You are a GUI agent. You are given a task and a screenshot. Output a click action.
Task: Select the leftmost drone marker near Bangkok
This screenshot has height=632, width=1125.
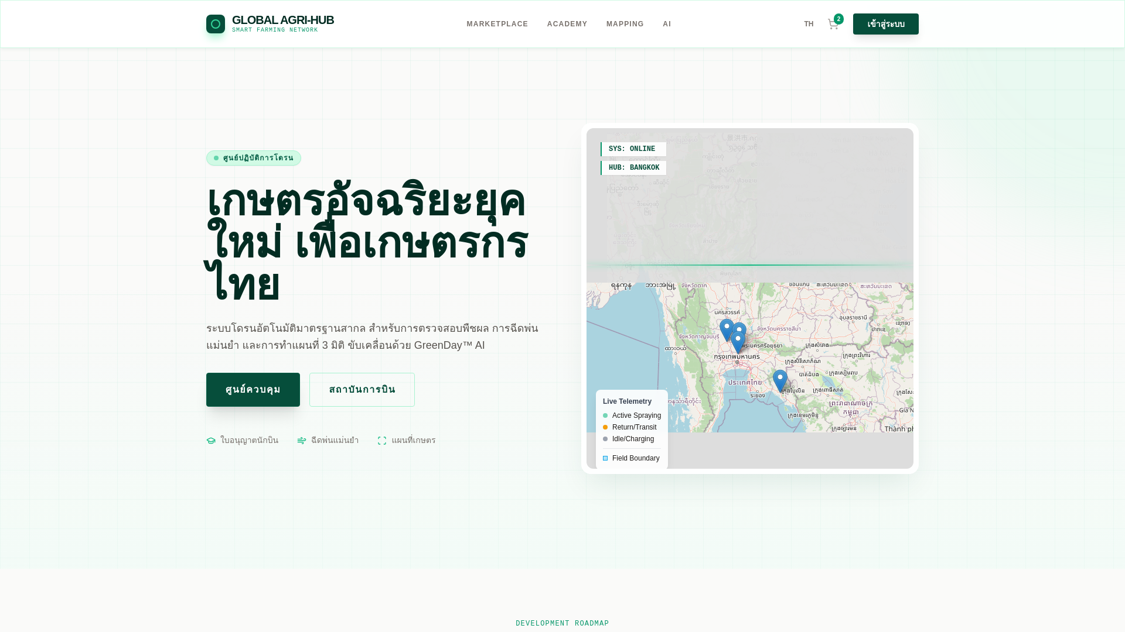pos(727,330)
